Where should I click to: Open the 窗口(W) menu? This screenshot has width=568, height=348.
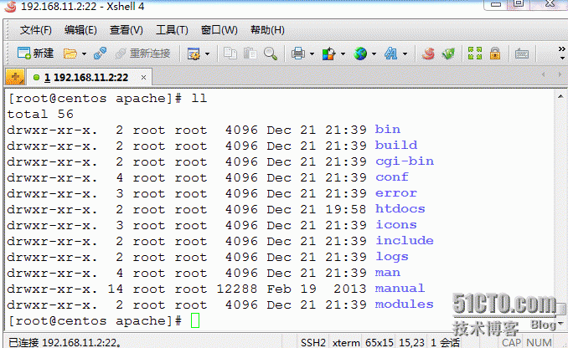click(219, 30)
